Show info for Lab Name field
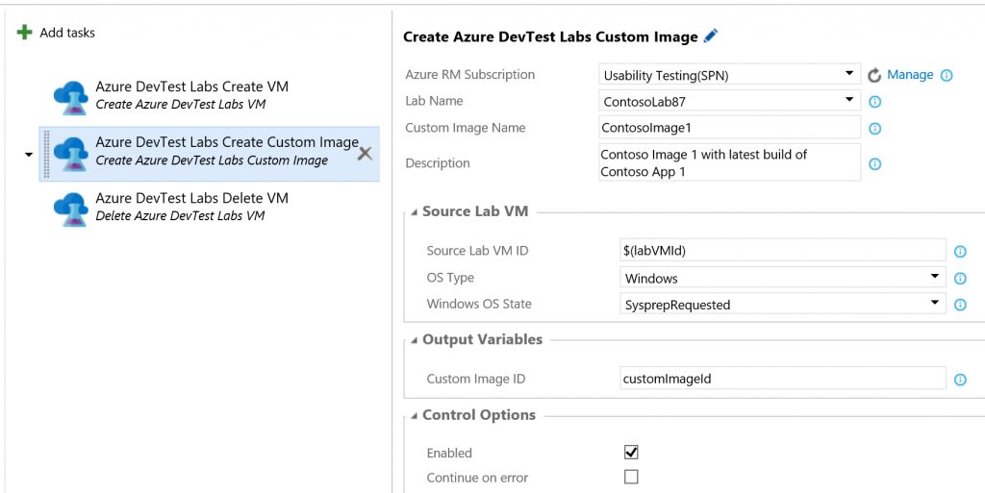The image size is (985, 493). tap(874, 102)
